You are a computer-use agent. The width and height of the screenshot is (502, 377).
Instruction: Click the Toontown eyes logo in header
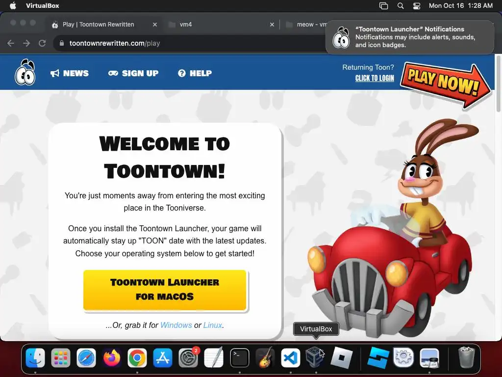25,73
